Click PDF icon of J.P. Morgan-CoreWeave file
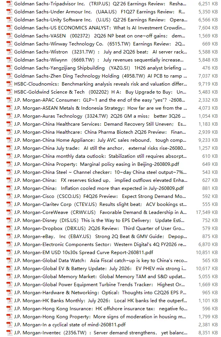Screen dimensions: 221x337 pyautogui.click(x=10, y=212)
